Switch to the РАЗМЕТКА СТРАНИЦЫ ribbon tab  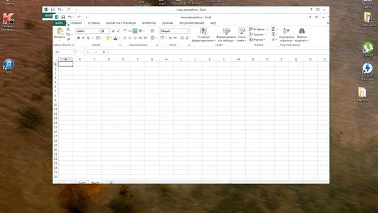coord(121,23)
